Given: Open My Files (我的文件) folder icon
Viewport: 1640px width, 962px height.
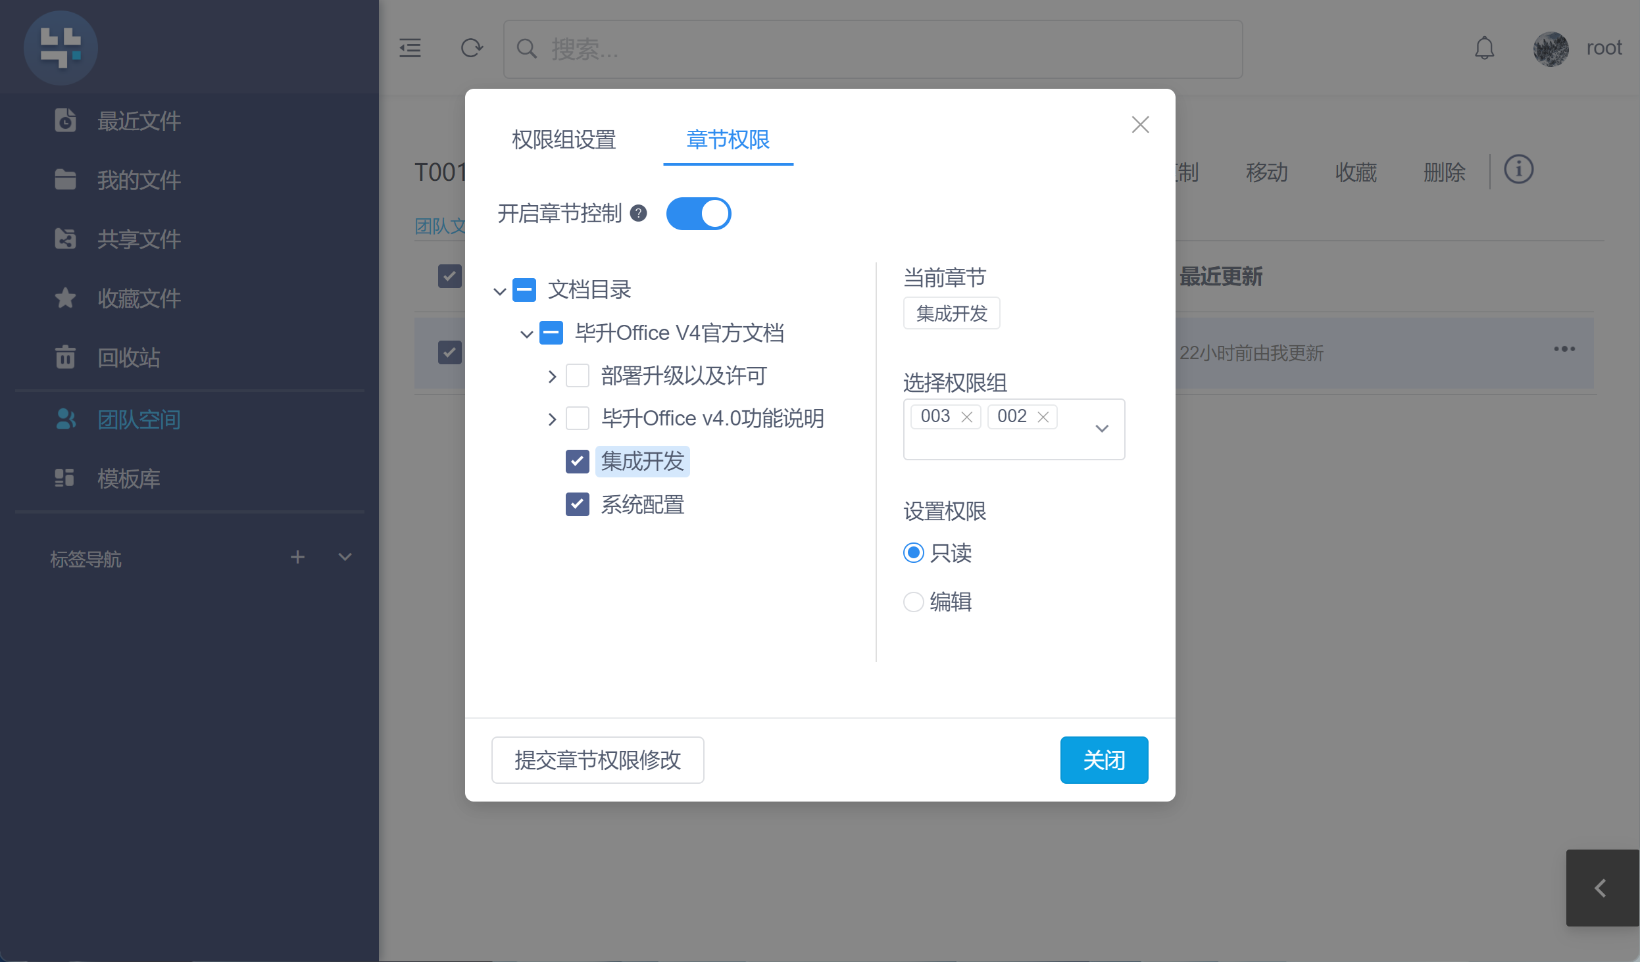Looking at the screenshot, I should point(65,180).
